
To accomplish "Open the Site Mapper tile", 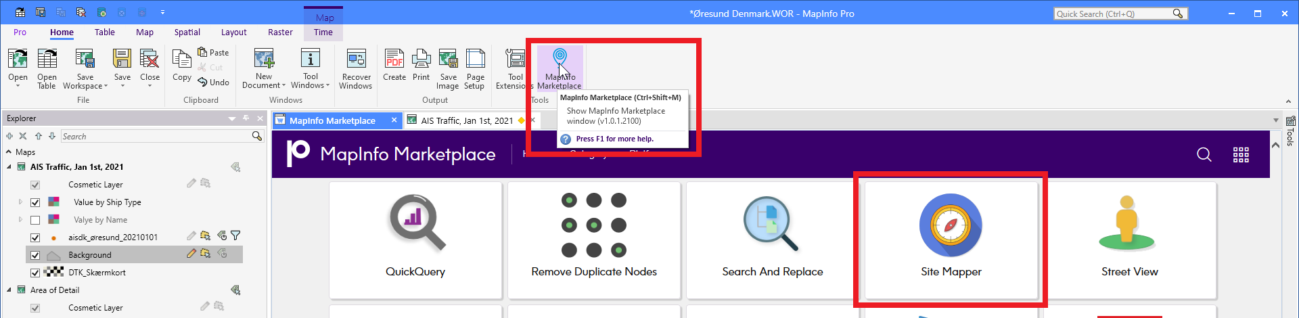I will tap(951, 240).
